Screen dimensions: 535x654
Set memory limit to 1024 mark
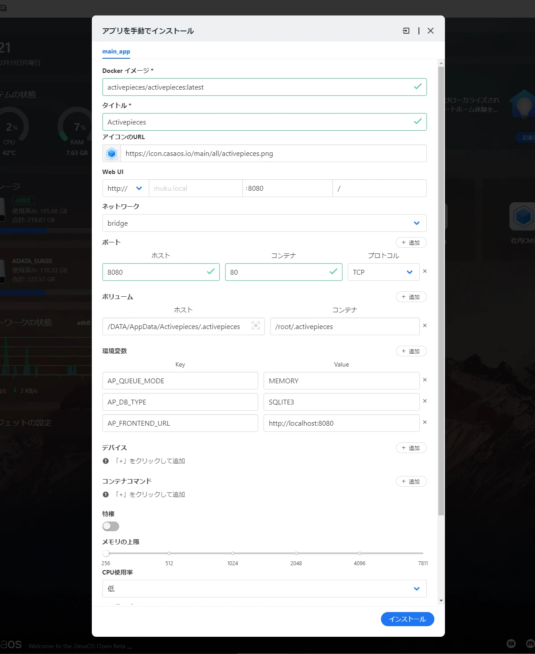coord(233,553)
